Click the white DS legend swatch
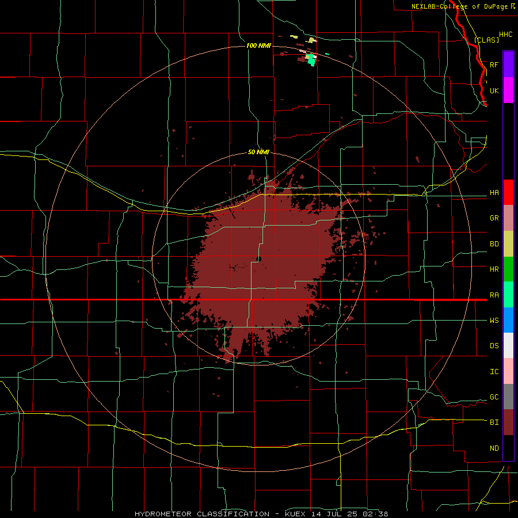 pyautogui.click(x=508, y=345)
